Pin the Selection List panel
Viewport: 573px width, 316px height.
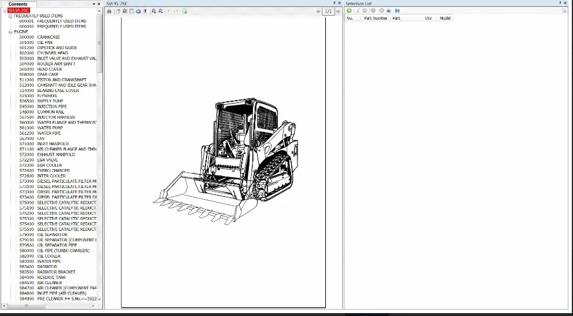click(561, 3)
